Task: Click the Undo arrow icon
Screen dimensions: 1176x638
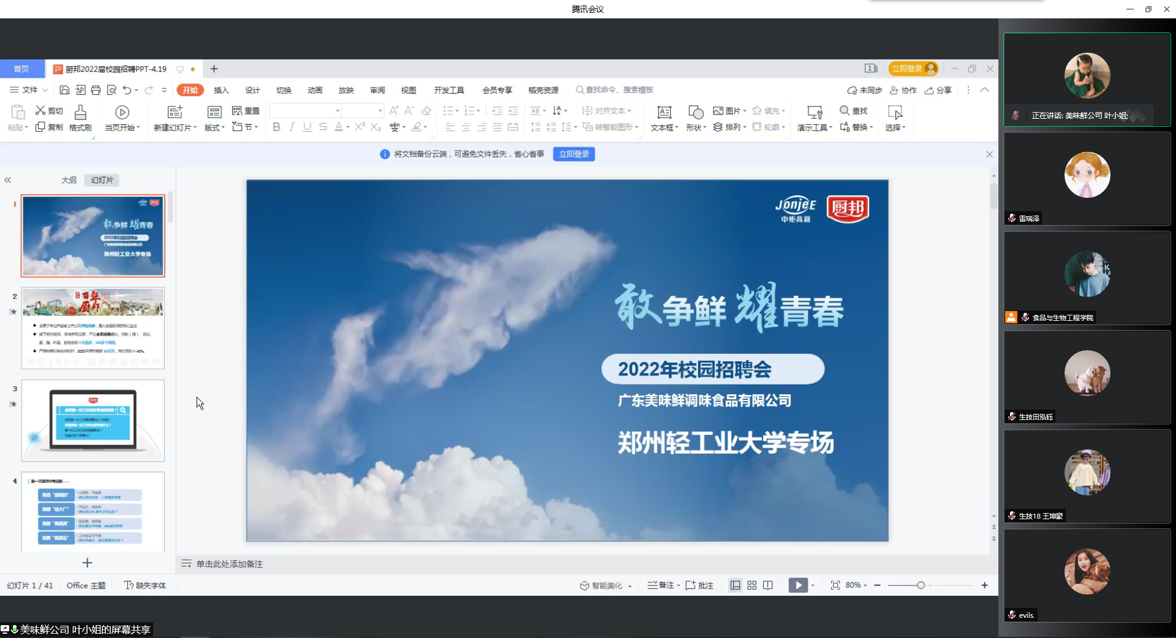Action: pos(127,90)
